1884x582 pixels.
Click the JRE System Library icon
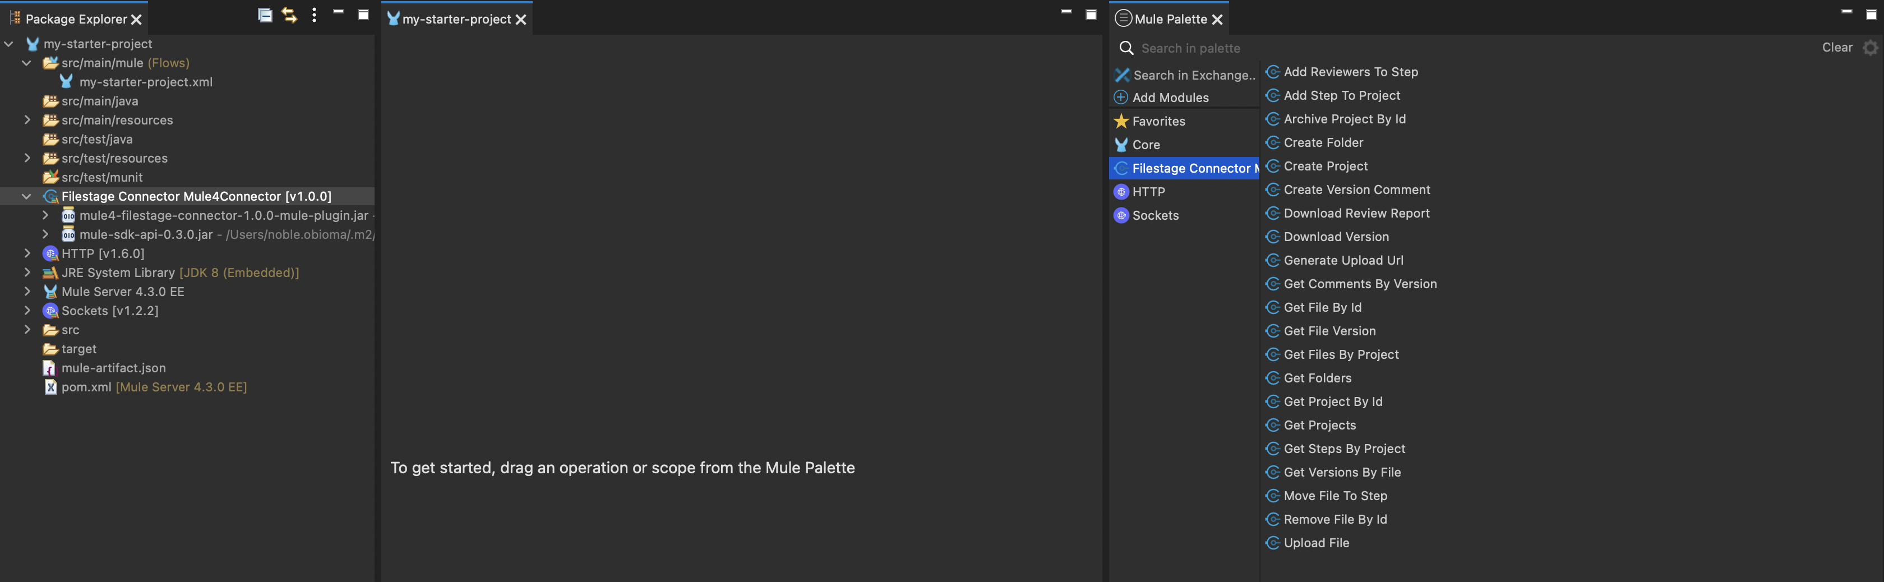click(x=50, y=272)
